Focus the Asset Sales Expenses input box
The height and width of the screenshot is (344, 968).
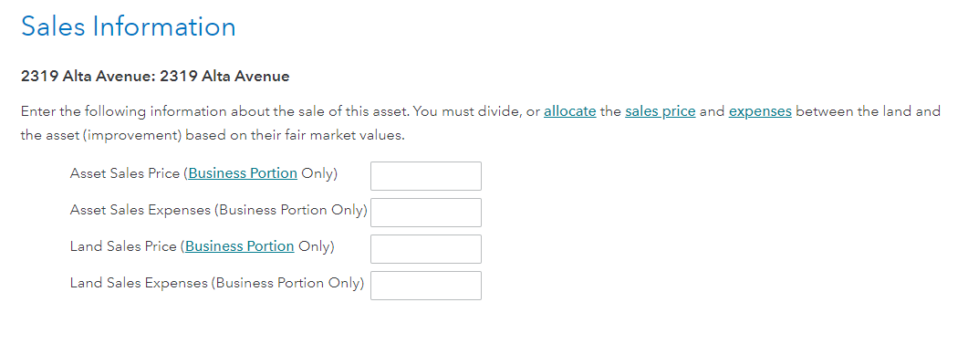click(x=426, y=213)
